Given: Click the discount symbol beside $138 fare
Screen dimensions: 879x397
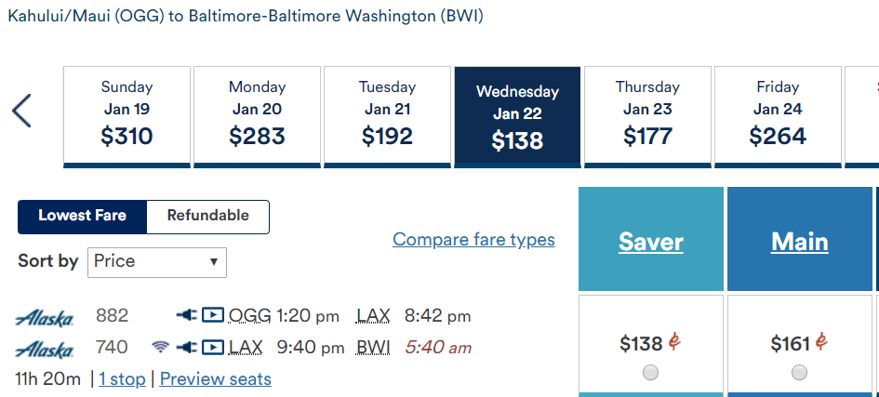Looking at the screenshot, I should point(675,341).
